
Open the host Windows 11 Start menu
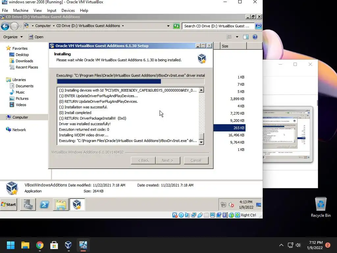11,245
